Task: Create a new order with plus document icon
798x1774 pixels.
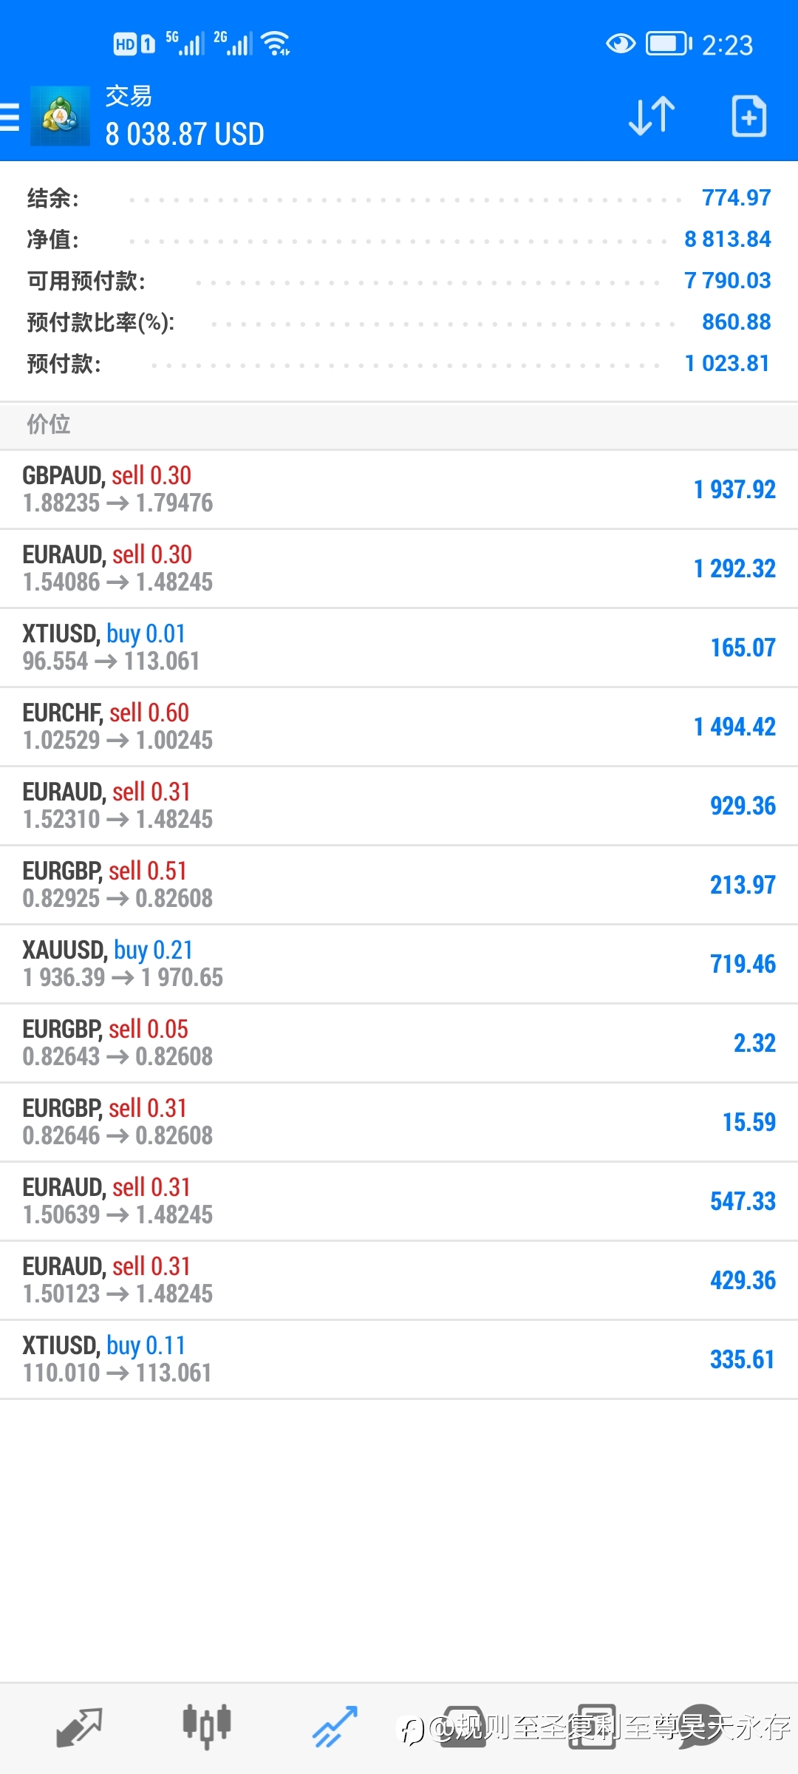Action: 749,116
